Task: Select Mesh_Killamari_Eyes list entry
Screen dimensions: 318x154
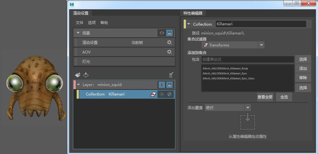Action: [x=225, y=73]
